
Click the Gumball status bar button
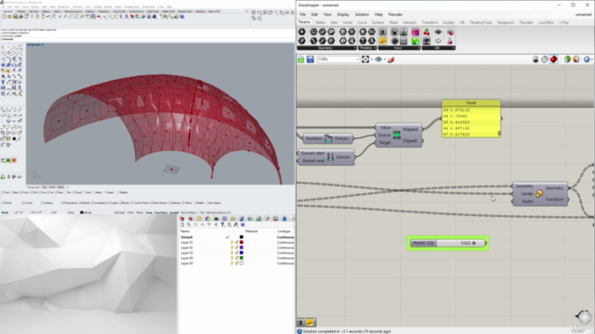(x=174, y=212)
